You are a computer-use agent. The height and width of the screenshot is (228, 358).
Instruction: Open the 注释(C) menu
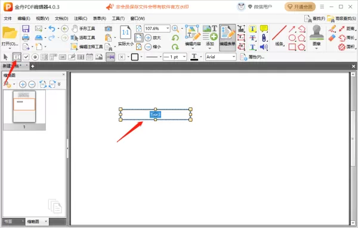pos(81,19)
